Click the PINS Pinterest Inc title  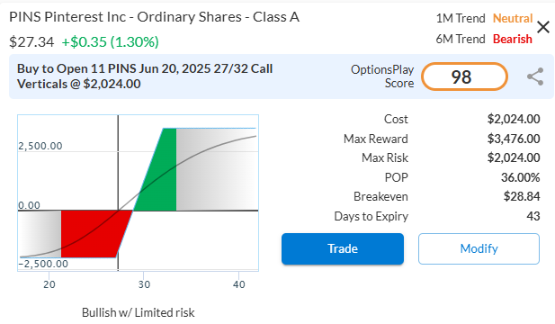click(155, 17)
